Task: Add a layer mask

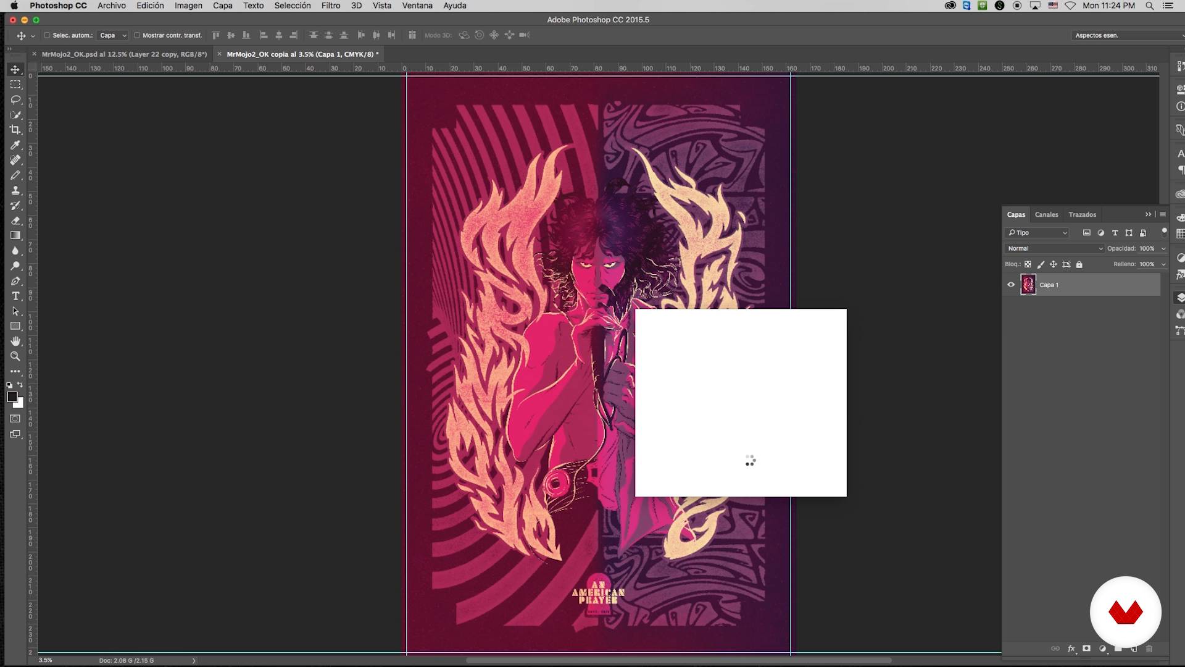Action: coord(1086,648)
